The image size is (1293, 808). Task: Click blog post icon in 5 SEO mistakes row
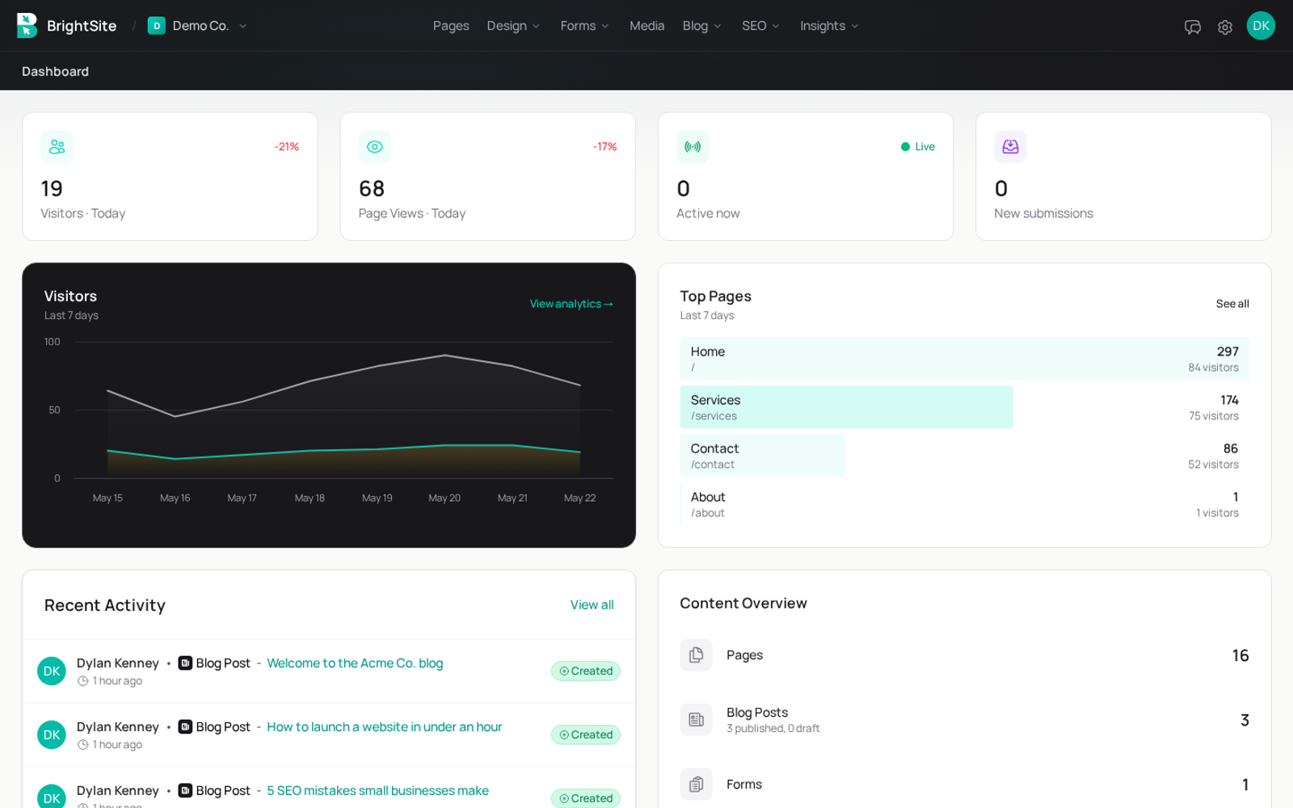(185, 790)
